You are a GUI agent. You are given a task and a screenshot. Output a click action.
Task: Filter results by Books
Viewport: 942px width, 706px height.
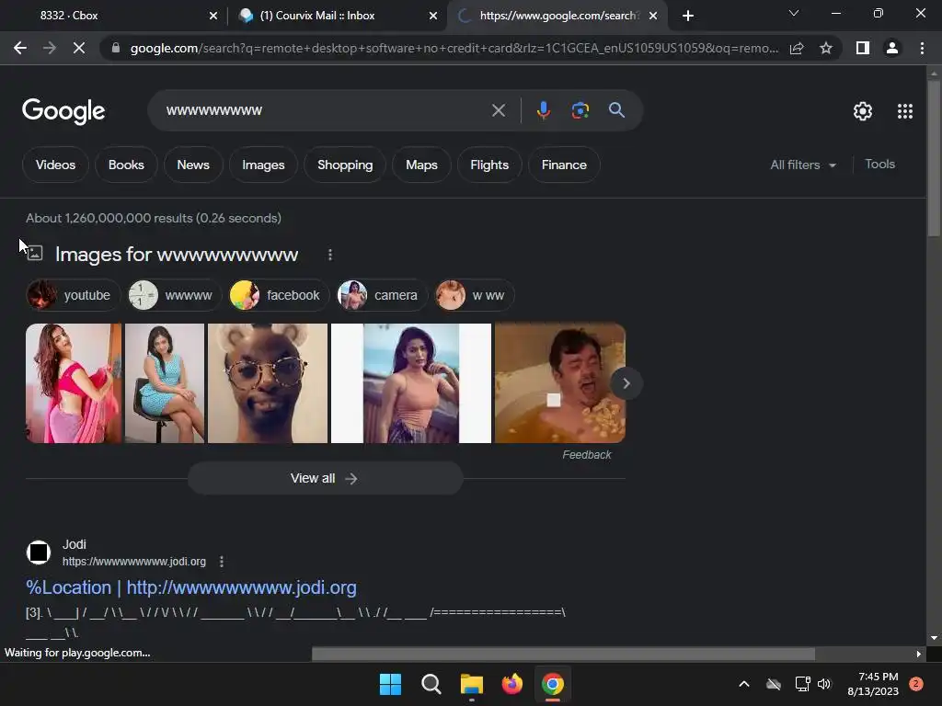coord(126,165)
